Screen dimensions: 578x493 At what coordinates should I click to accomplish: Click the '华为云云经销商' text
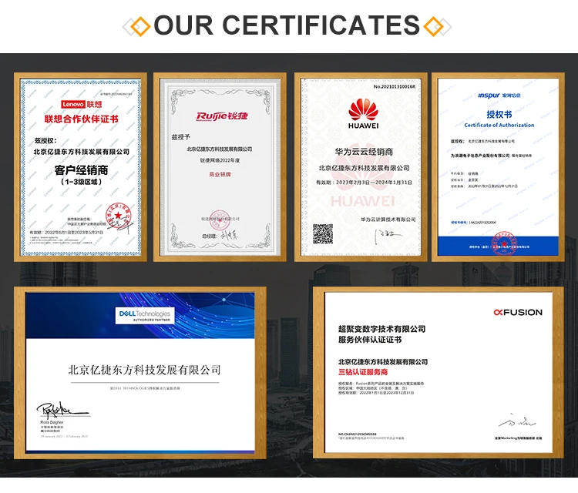click(364, 152)
